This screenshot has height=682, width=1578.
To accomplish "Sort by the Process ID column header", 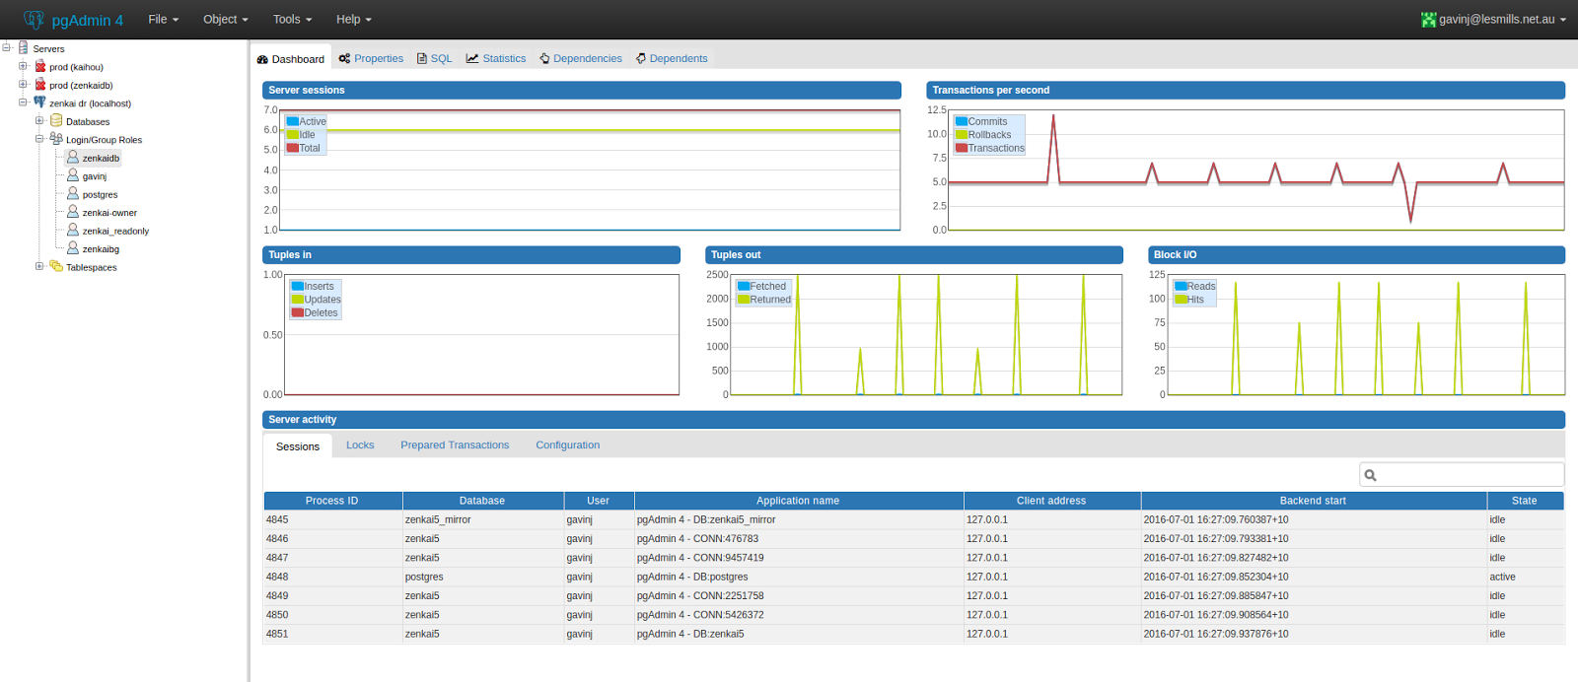I will (x=332, y=501).
